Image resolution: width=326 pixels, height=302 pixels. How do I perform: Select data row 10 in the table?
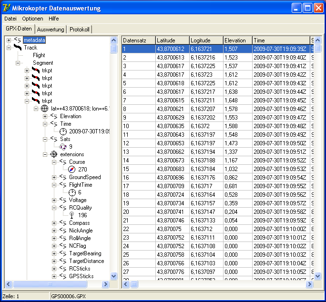click(x=138, y=126)
